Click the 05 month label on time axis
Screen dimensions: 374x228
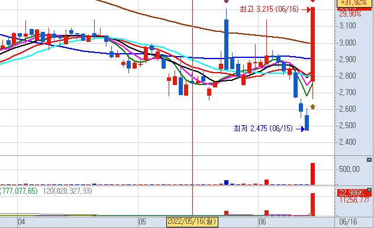[x=142, y=222]
